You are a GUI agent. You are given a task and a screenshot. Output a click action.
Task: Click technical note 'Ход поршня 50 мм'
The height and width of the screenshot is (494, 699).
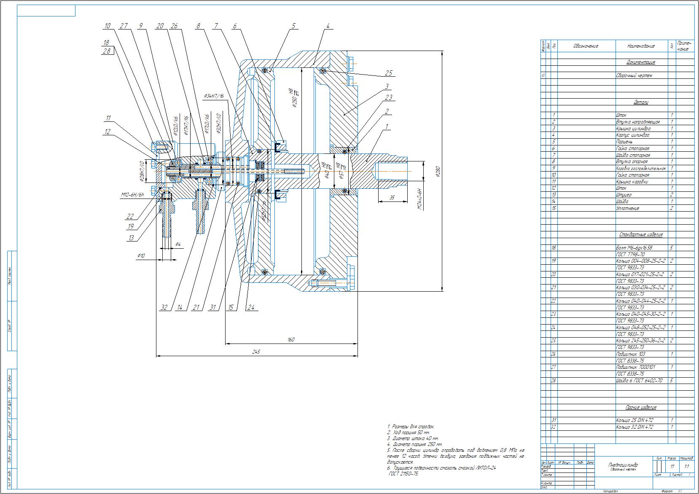[x=409, y=433]
